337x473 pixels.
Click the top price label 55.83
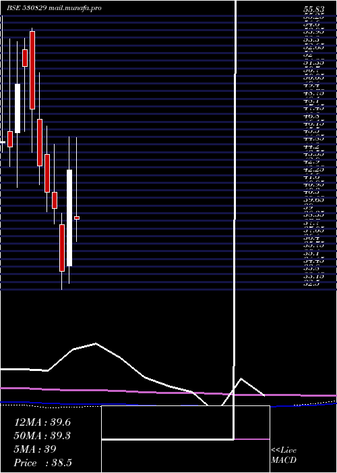point(313,9)
